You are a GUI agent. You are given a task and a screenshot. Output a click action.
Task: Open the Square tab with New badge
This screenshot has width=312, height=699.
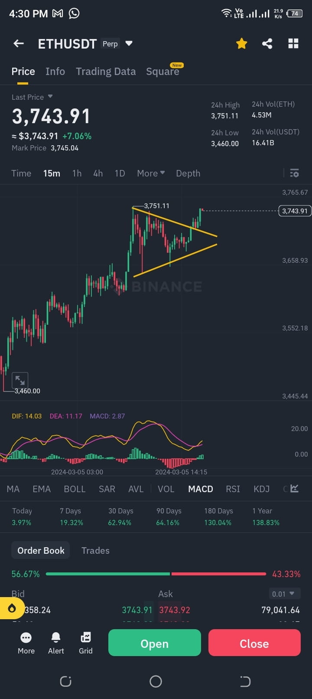point(163,71)
